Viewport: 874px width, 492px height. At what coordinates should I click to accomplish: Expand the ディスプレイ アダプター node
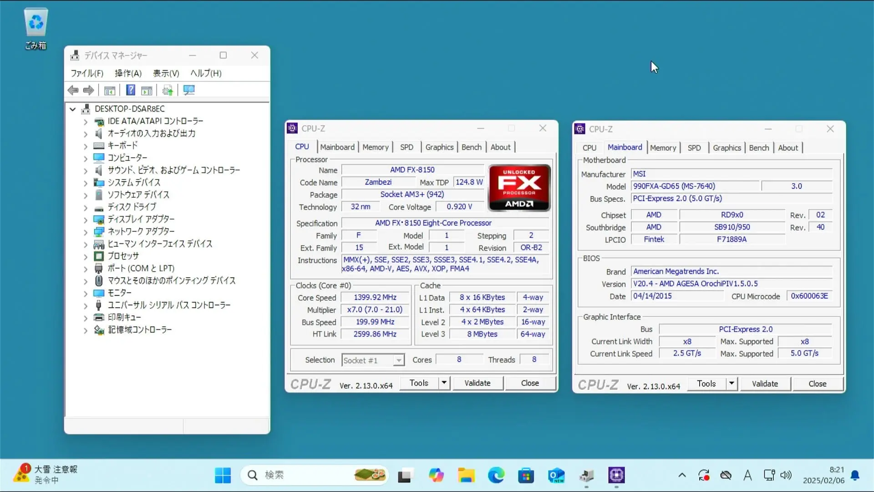pyautogui.click(x=86, y=220)
